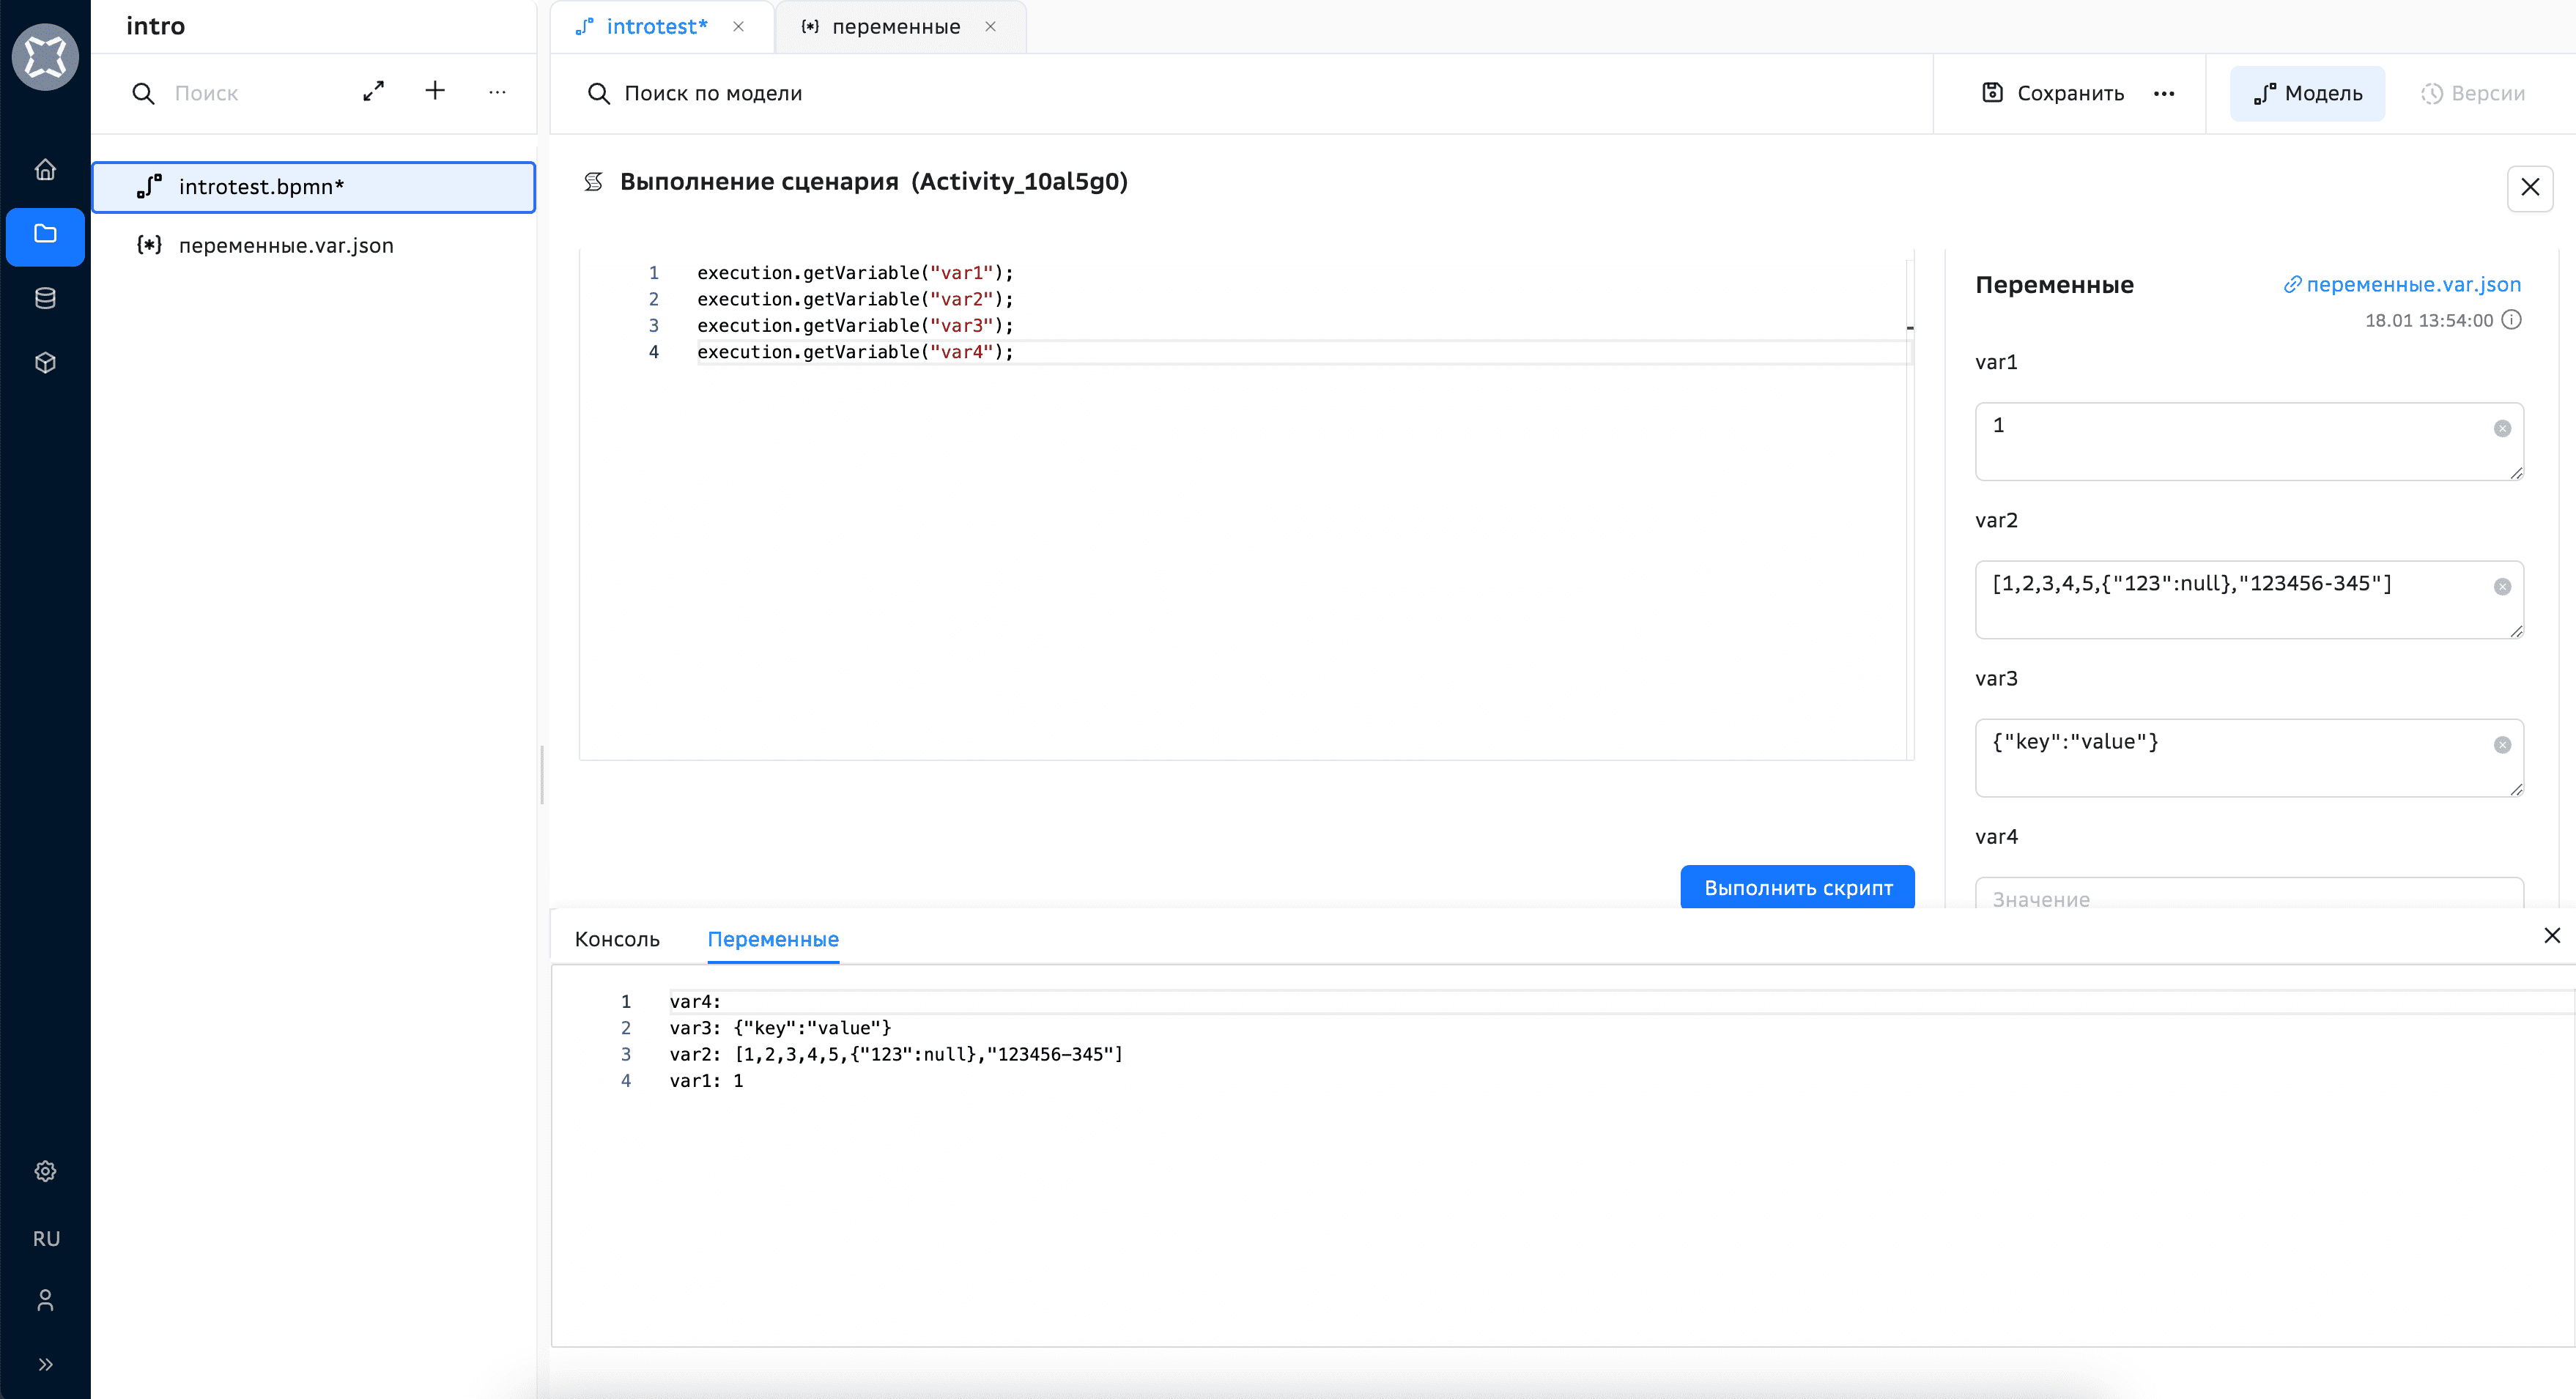Screen dimensions: 2576x1399
Task: Switch language using the RU icon
Action: (x=45, y=1238)
